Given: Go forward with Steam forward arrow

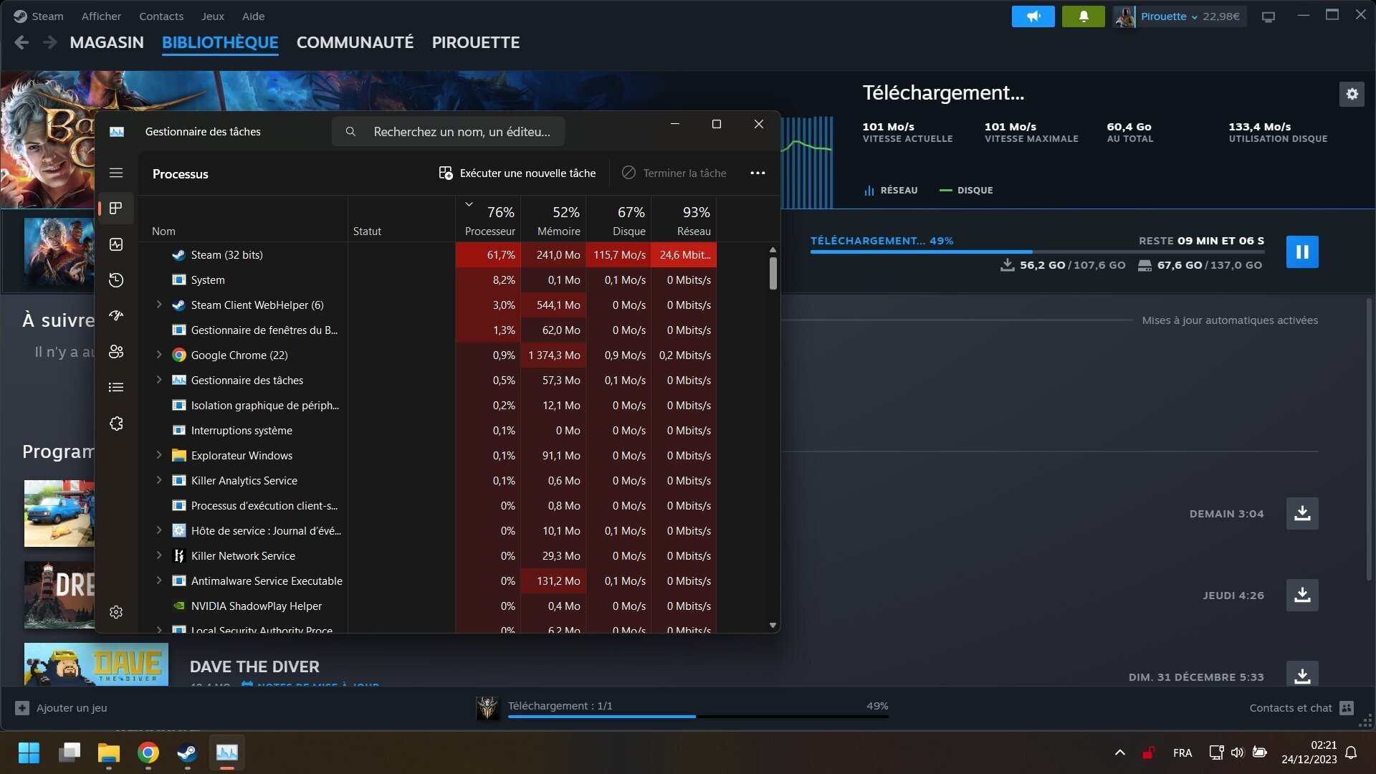Looking at the screenshot, I should pos(49,42).
